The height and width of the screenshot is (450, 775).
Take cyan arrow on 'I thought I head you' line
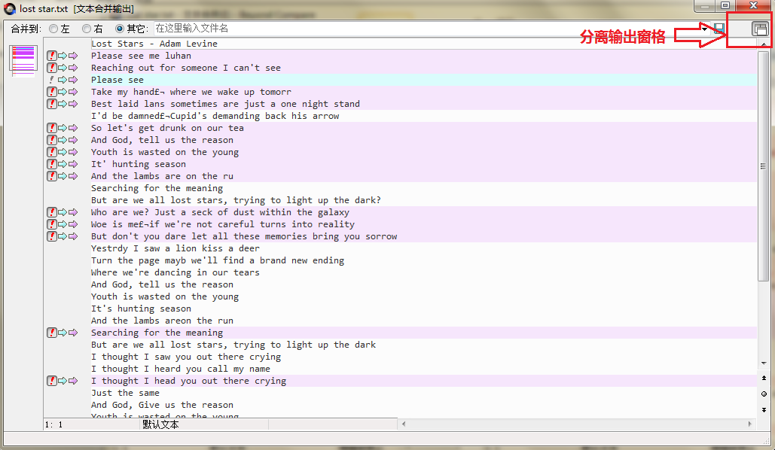click(63, 381)
